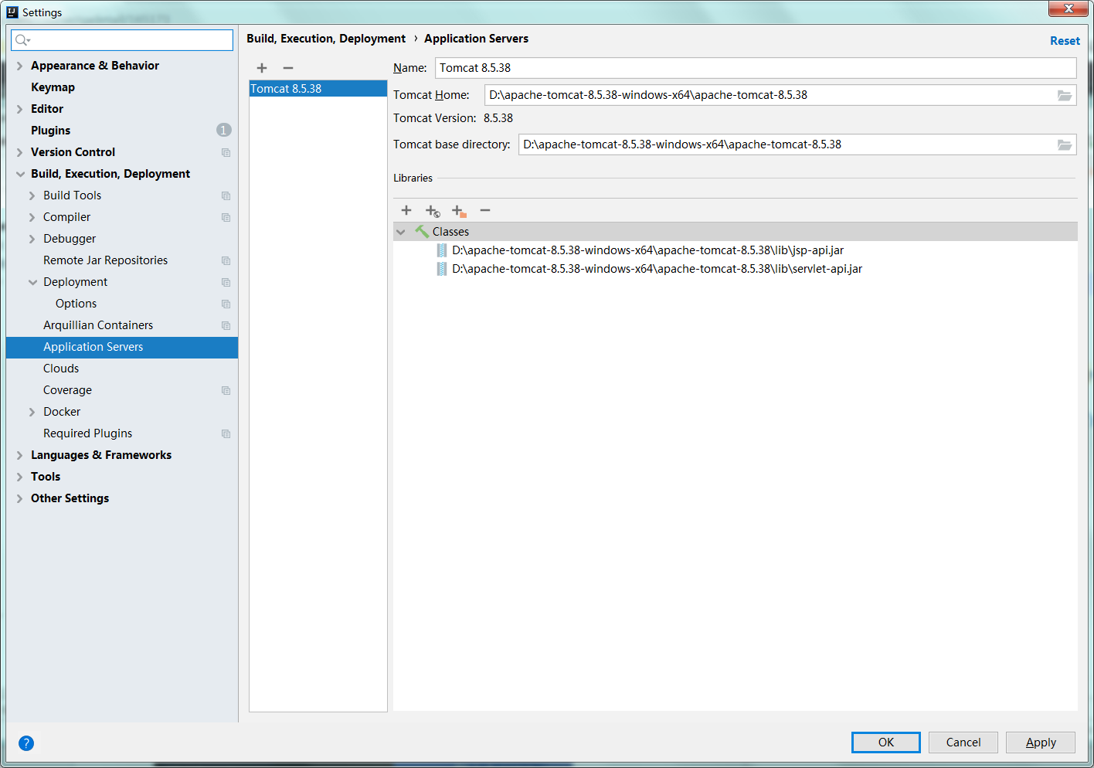The width and height of the screenshot is (1094, 768).
Task: Click the jsp-api.jar file icon
Action: (442, 250)
